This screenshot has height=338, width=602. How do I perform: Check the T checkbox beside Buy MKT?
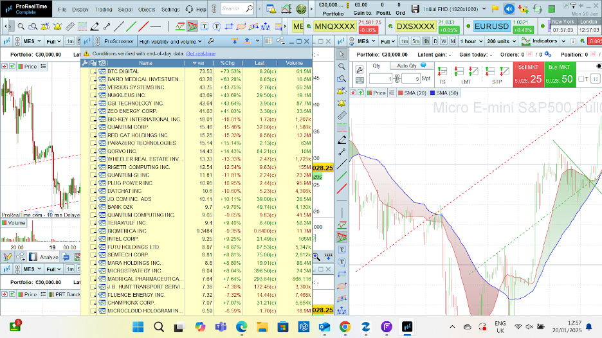pyautogui.click(x=581, y=79)
